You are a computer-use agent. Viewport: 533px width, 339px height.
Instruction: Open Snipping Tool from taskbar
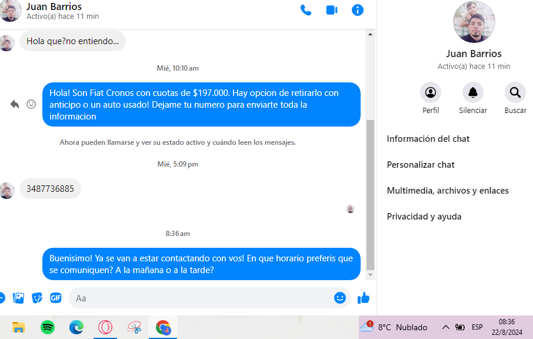134,327
